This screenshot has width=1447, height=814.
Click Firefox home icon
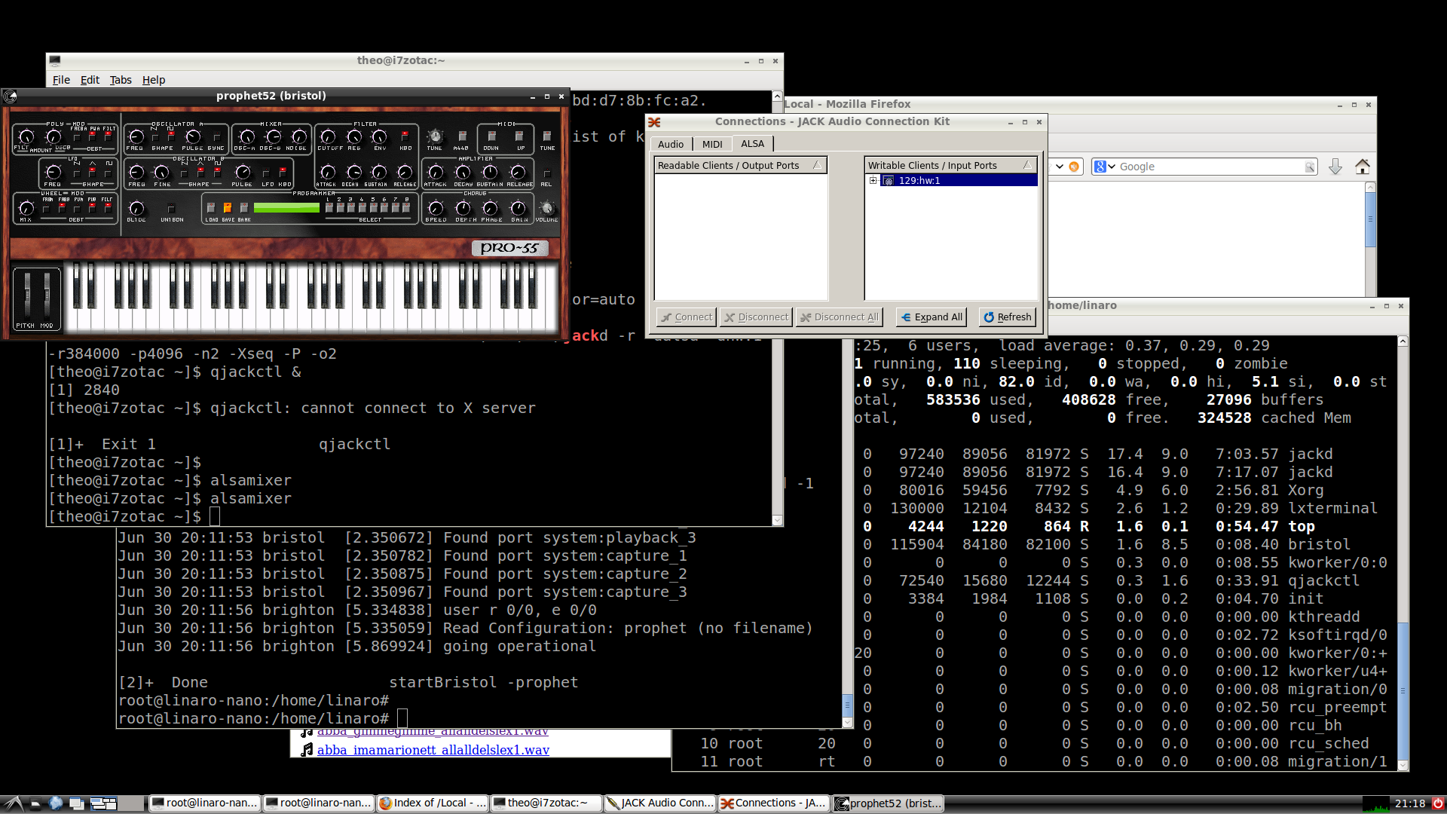click(1362, 167)
